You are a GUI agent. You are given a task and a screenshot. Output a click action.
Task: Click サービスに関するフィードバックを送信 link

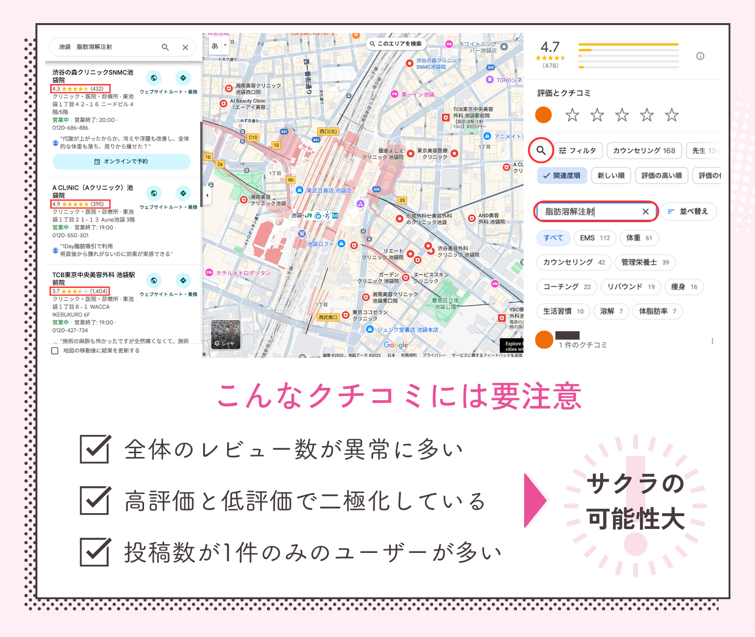pos(487,355)
